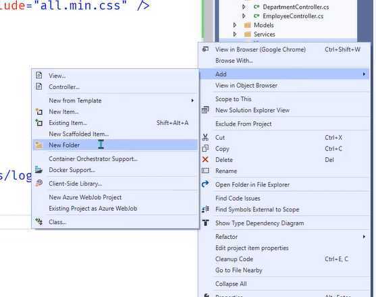Click the Rename icon
The height and width of the screenshot is (297, 376).
pyautogui.click(x=205, y=171)
